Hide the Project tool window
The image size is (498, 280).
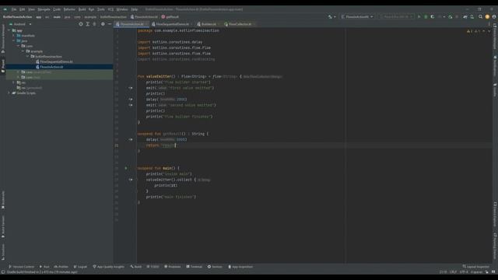pos(110,24)
